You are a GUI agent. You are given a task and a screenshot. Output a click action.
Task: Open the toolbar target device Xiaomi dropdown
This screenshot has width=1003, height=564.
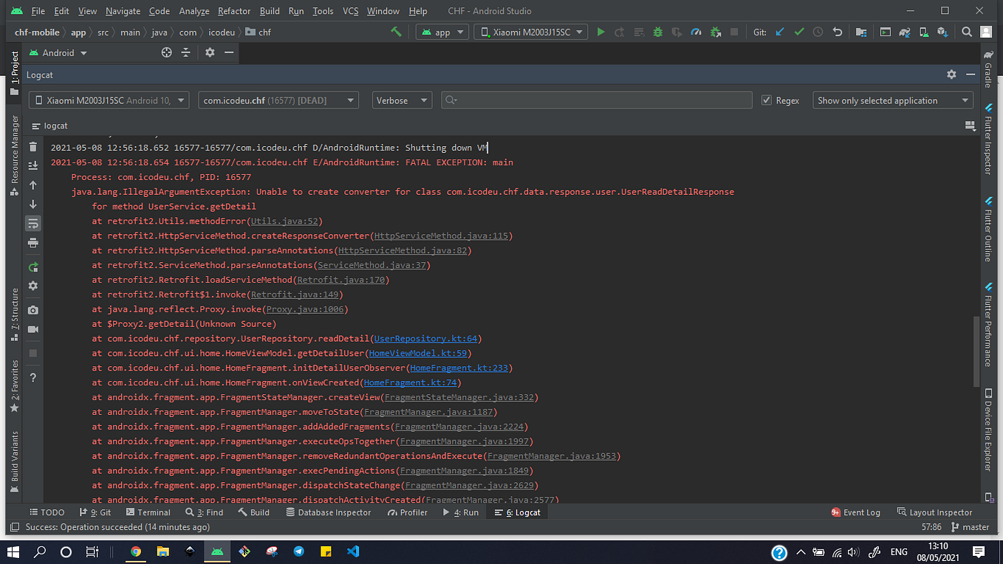point(530,32)
